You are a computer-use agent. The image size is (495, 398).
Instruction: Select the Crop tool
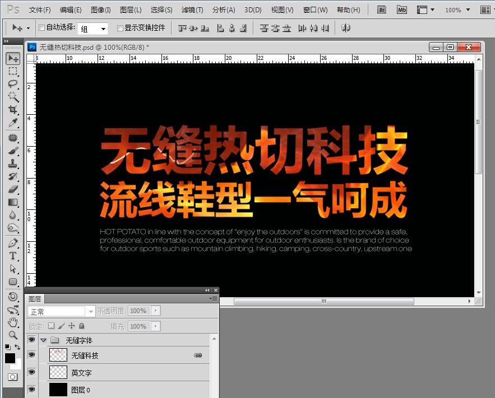[x=13, y=110]
